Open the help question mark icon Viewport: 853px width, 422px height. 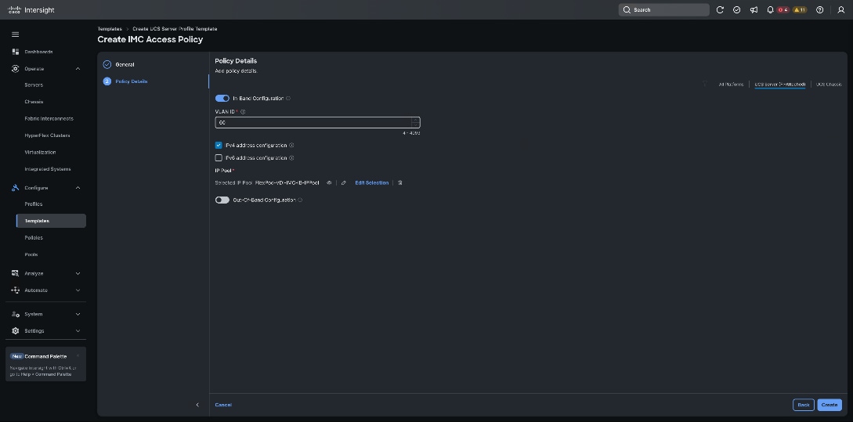(x=820, y=10)
